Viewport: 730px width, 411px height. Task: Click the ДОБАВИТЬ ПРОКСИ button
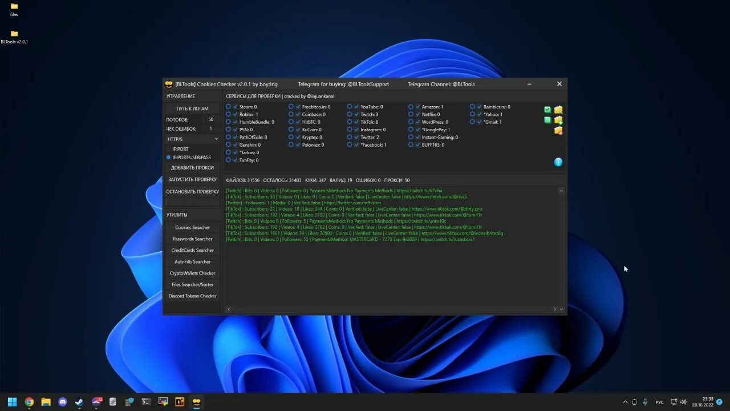pos(192,168)
